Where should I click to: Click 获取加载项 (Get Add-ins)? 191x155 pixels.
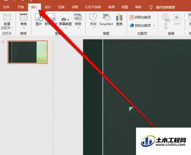[x=140, y=17]
